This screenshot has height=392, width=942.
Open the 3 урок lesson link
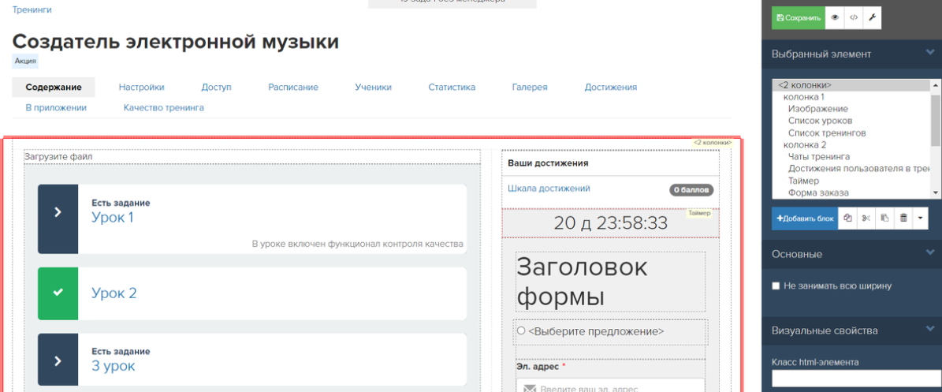pos(113,365)
